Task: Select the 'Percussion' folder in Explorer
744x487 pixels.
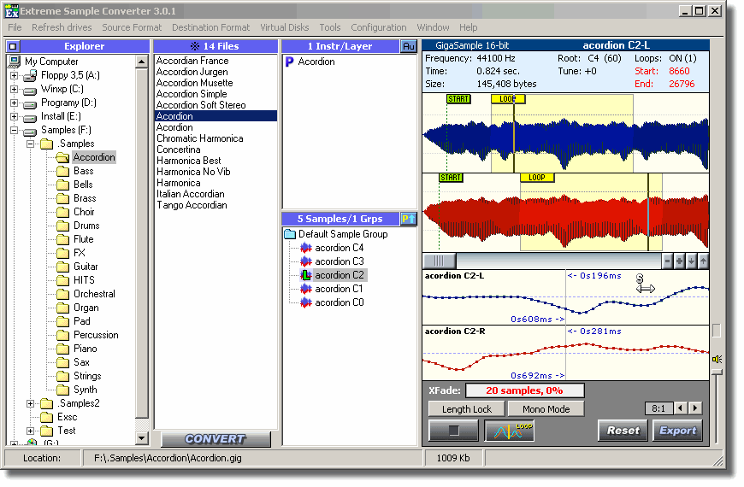Action: pos(96,335)
